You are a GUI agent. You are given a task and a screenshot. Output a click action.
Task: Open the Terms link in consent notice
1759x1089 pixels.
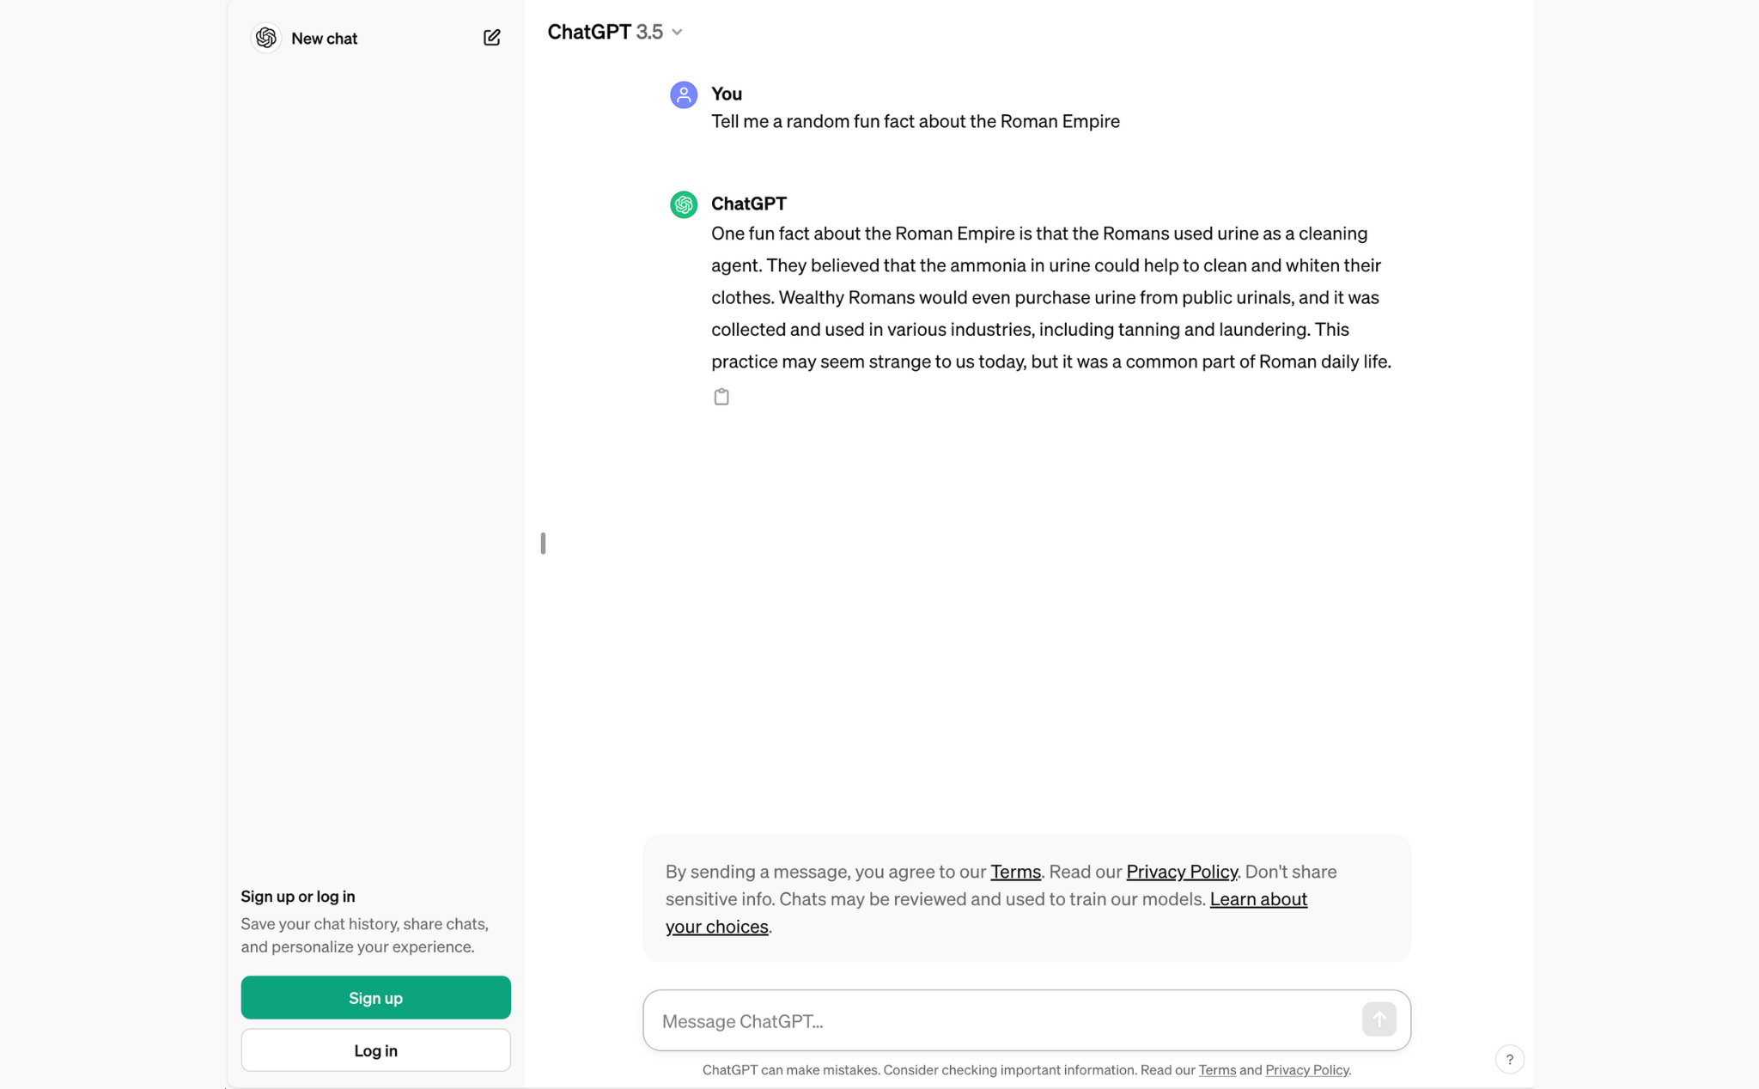point(1015,872)
